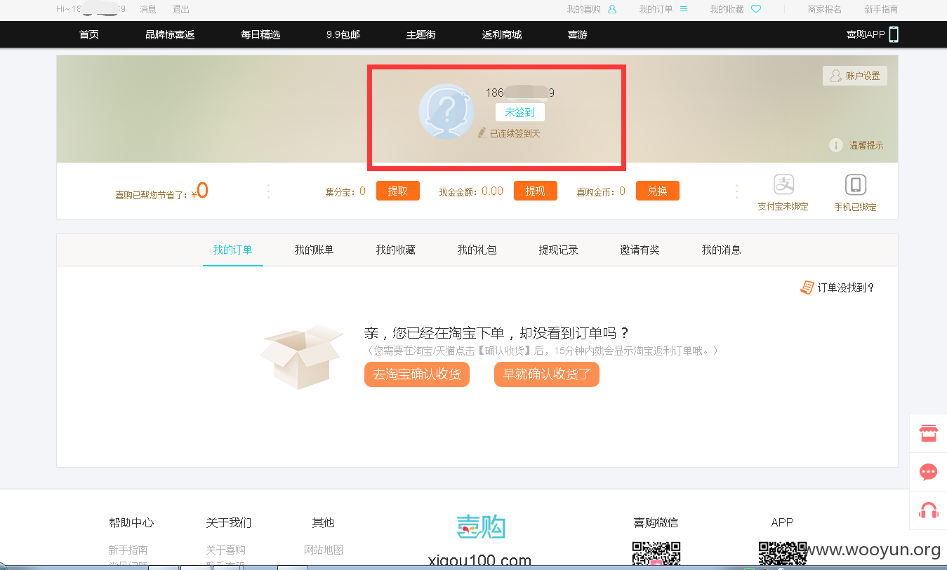The image size is (947, 570).
Task: Click the 喜购金币 value 0
Action: (x=622, y=191)
